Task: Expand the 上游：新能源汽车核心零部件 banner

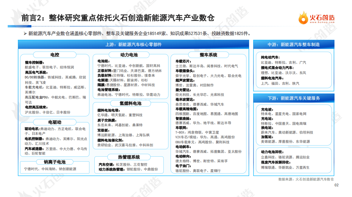Action: [x=135, y=45]
